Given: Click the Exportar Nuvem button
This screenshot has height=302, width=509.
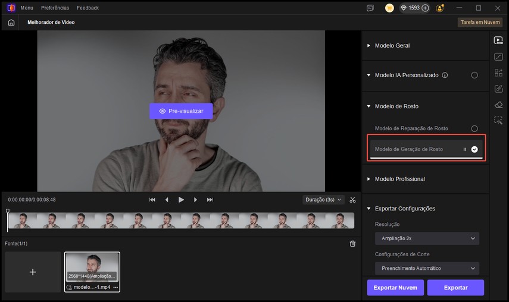Looking at the screenshot, I should click(395, 288).
